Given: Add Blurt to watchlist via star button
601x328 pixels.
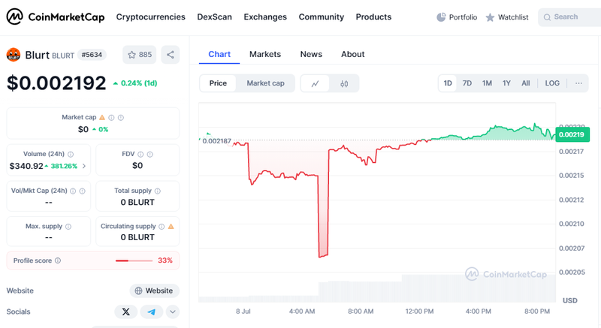Looking at the screenshot, I should (139, 54).
